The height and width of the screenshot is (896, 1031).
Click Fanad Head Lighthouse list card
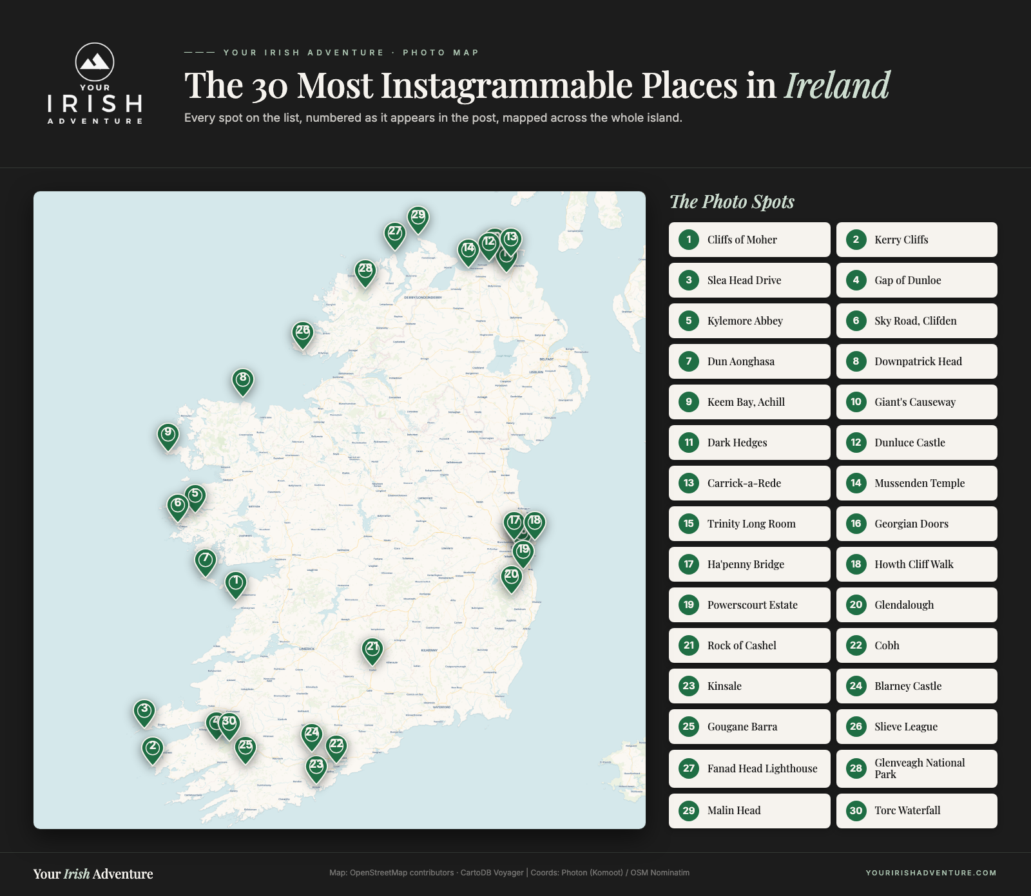(x=749, y=768)
